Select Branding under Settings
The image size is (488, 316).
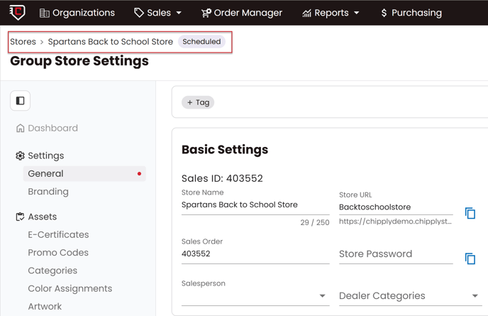pyautogui.click(x=48, y=192)
